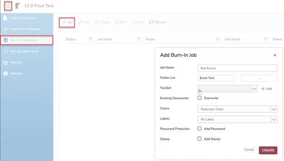Screen dimensions: 284x161
Task: Start the selected job
Action: [121, 22]
